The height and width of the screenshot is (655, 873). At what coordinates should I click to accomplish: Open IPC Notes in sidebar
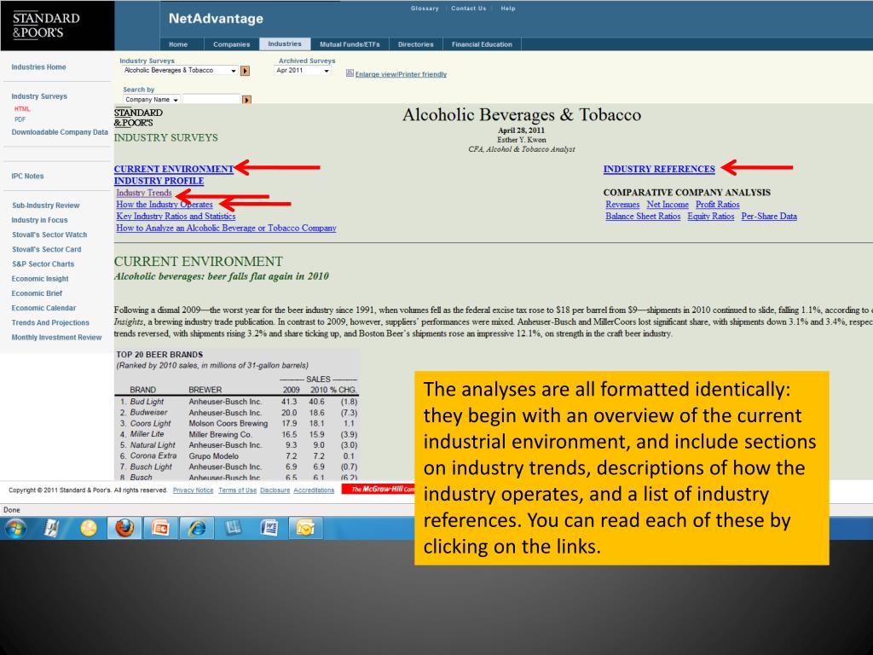pyautogui.click(x=27, y=176)
